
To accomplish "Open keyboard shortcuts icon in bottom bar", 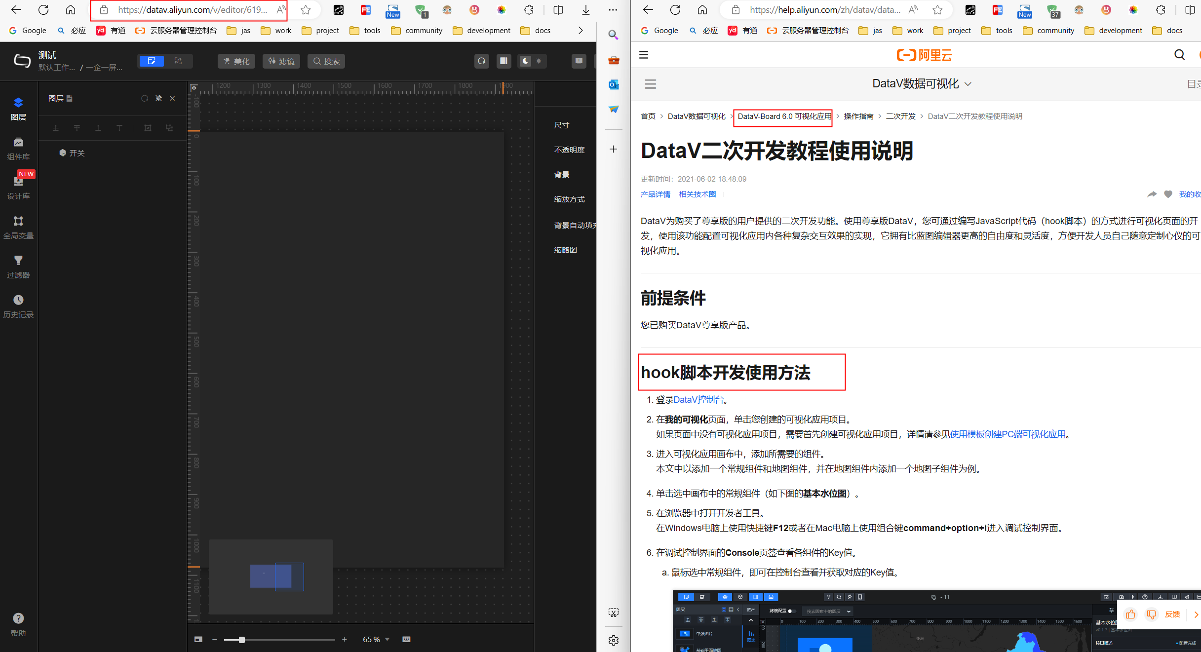I will [x=406, y=639].
